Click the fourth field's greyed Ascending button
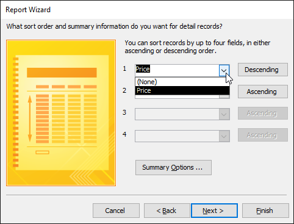This screenshot has width=294, height=224. click(x=263, y=135)
